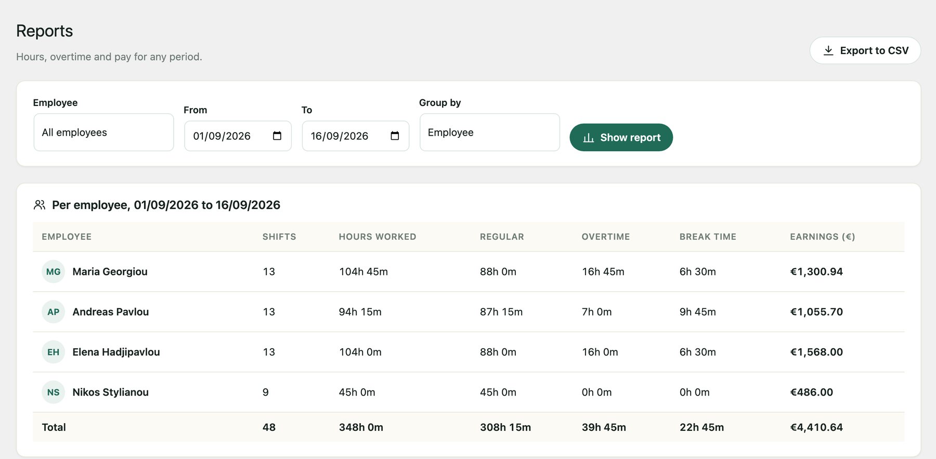This screenshot has width=936, height=459.
Task: Click the NS avatar for Nikos Stylianou
Action: pos(53,392)
